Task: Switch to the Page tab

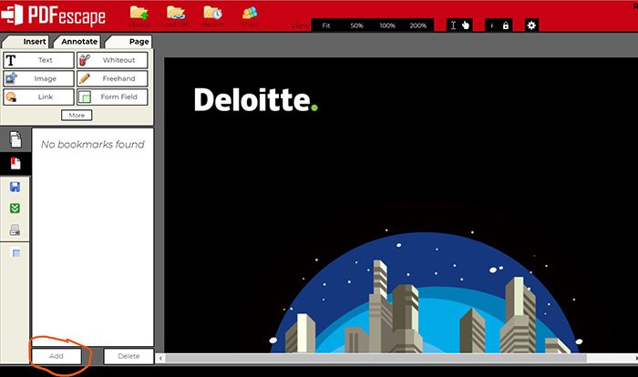Action: click(129, 42)
